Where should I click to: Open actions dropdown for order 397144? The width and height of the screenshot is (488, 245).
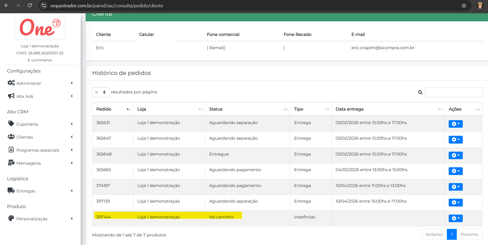coord(455,218)
